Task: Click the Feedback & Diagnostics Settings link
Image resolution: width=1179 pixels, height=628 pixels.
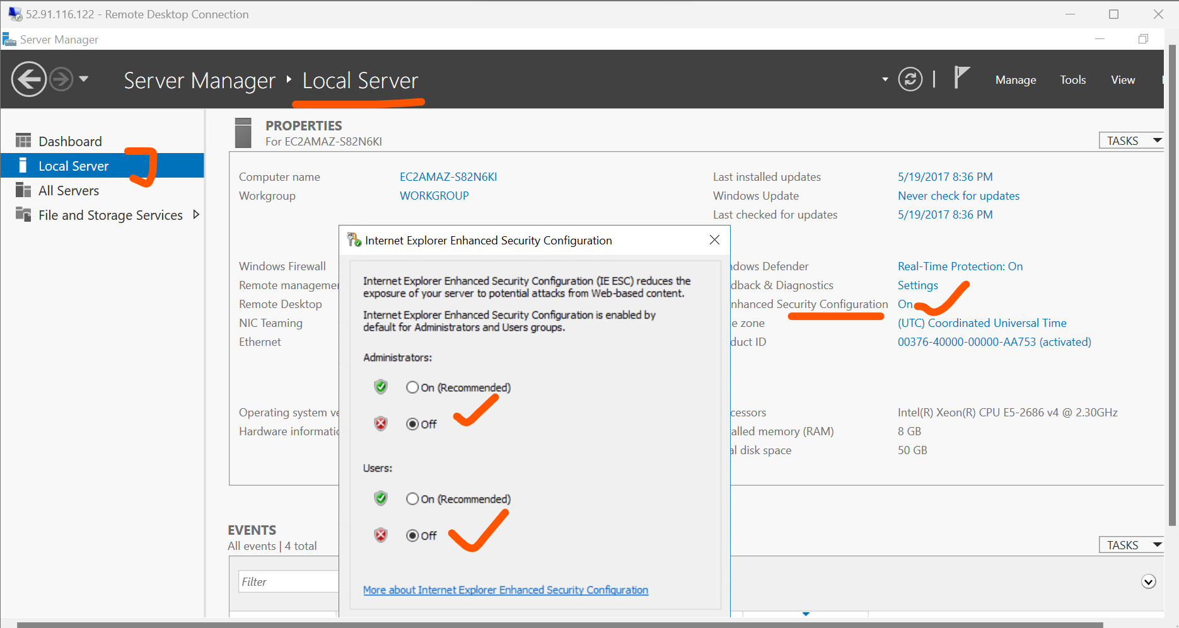Action: 917,285
